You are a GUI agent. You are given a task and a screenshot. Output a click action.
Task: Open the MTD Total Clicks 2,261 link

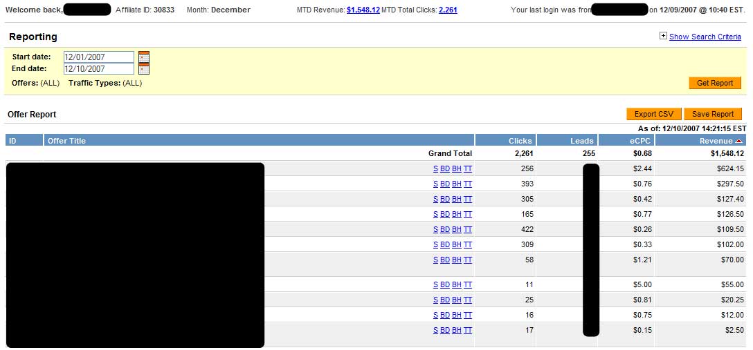tap(448, 10)
